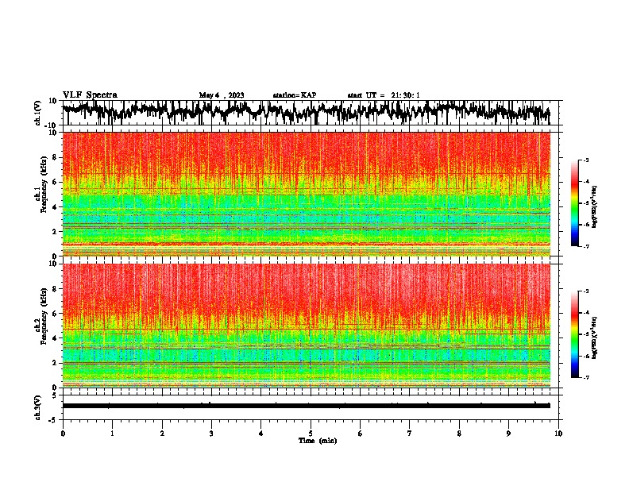Click the ch.1 spectrogram plot area

tap(307, 194)
